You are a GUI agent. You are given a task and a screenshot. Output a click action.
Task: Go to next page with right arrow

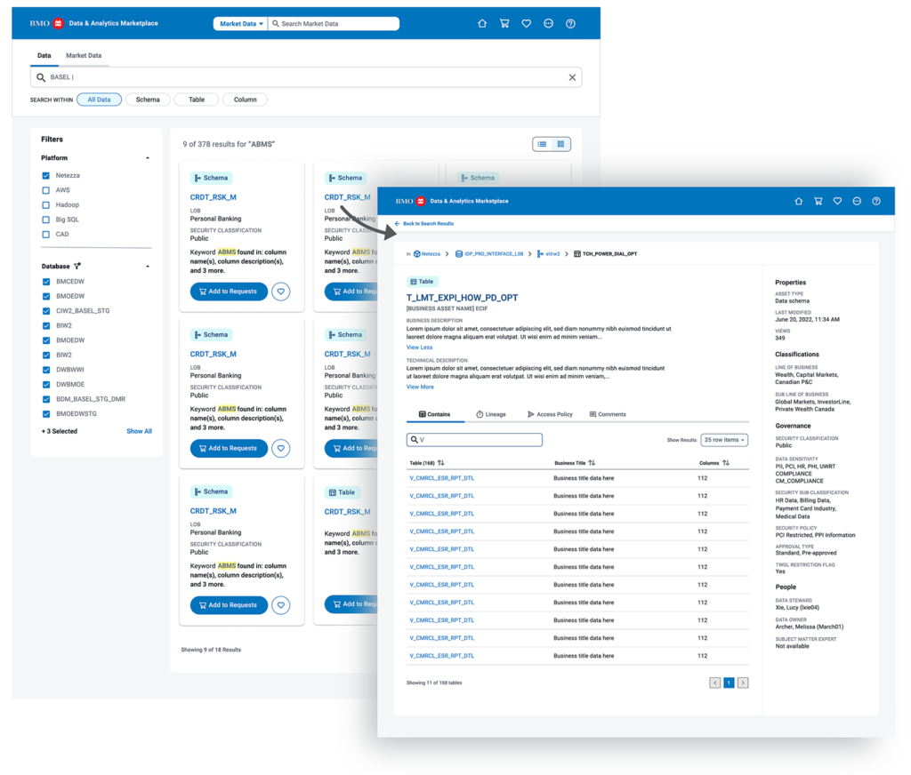(743, 683)
